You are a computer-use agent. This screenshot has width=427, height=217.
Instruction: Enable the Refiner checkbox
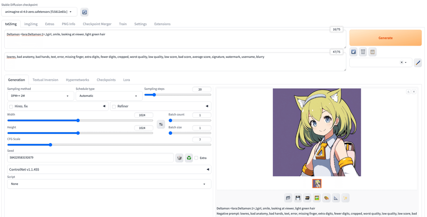[x=114, y=106]
